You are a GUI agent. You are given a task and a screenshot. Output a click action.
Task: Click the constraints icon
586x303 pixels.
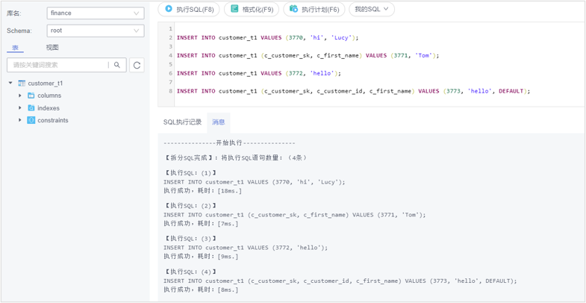(31, 120)
